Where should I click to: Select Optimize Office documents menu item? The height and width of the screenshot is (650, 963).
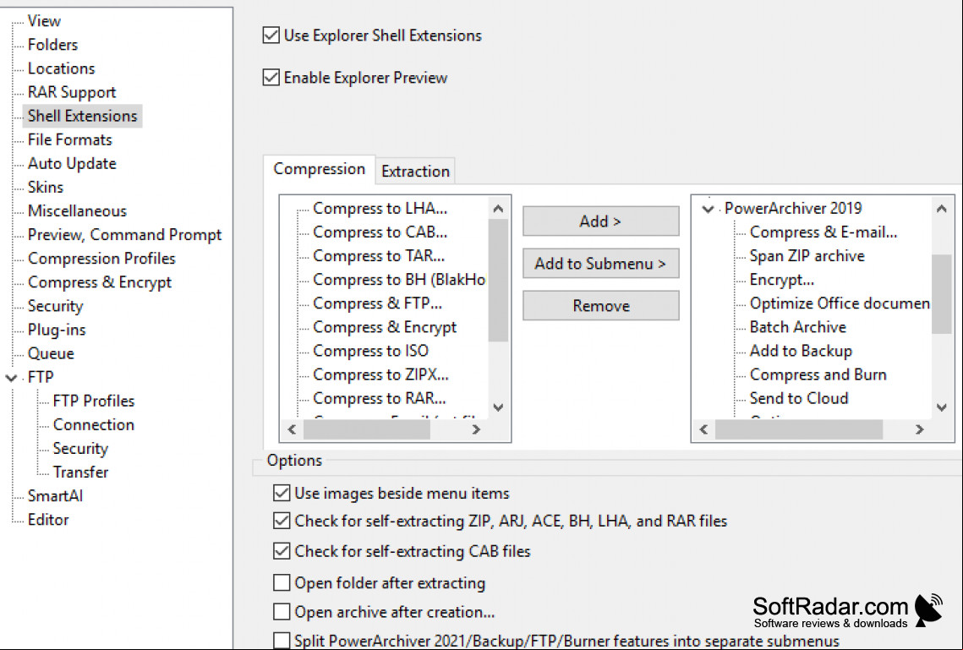click(x=839, y=303)
